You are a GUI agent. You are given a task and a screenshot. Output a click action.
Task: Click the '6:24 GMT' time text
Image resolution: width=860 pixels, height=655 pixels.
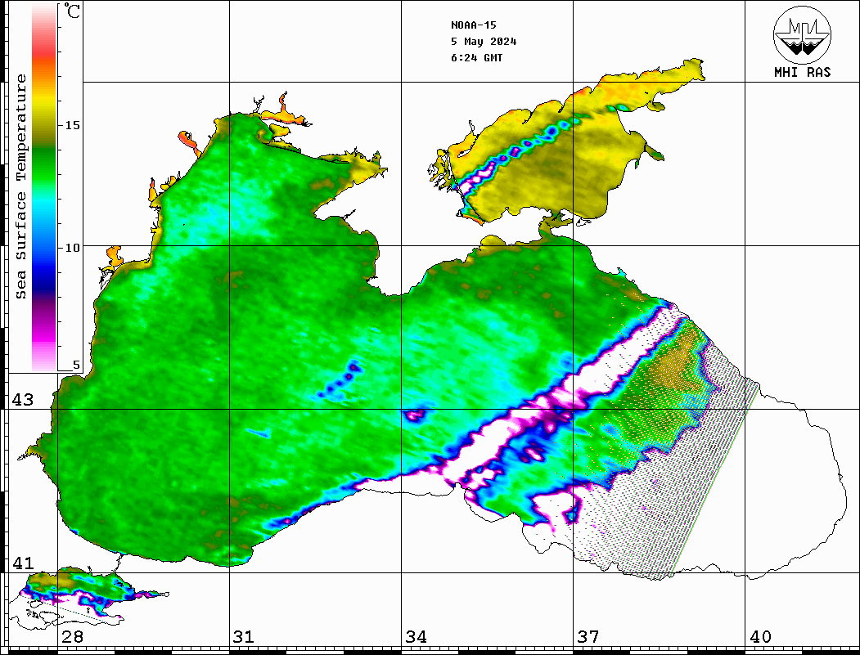click(476, 57)
